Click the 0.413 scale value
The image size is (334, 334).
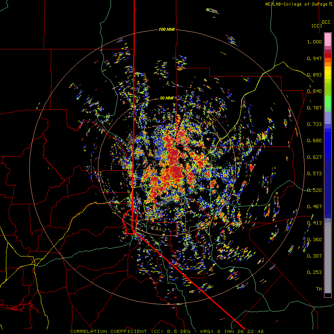314,223
